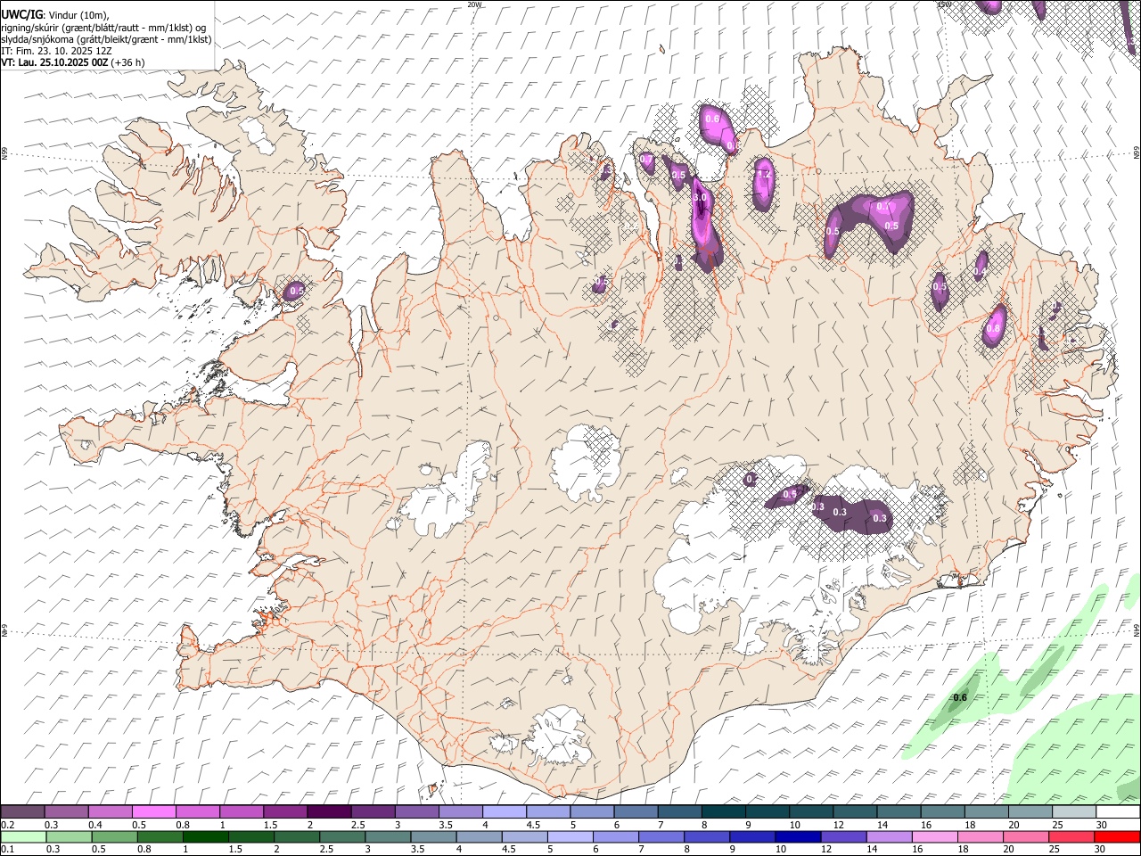Click the '0.8' snowfall value in the east
1141x856 pixels.
click(993, 328)
